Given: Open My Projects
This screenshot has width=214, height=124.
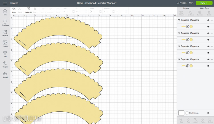Looking at the screenshot, I should (181, 3).
